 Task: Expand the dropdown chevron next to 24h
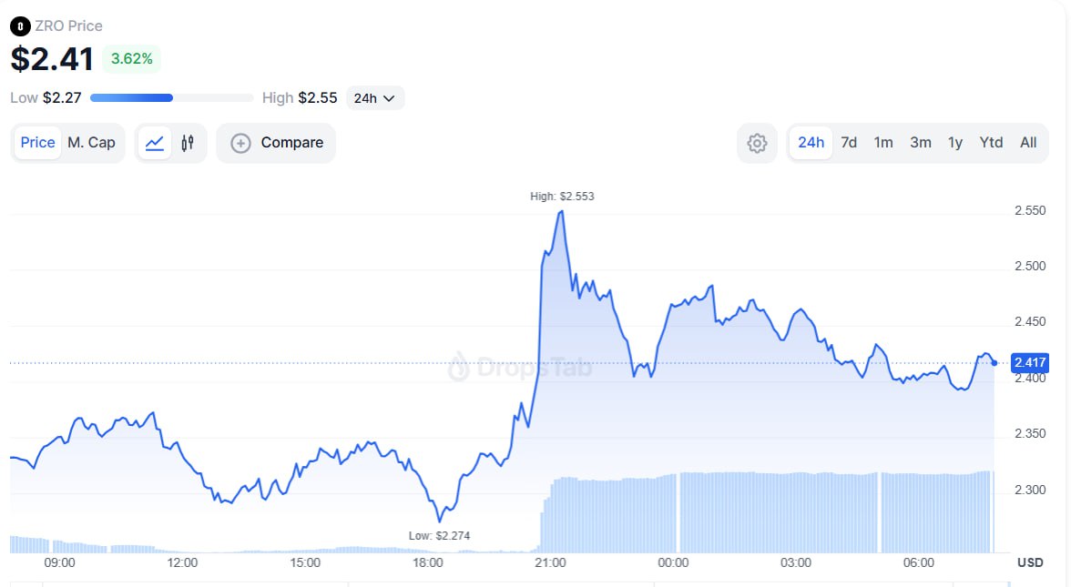[389, 98]
